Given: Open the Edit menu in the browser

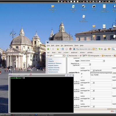Looking at the screenshot, I should 53,46.
